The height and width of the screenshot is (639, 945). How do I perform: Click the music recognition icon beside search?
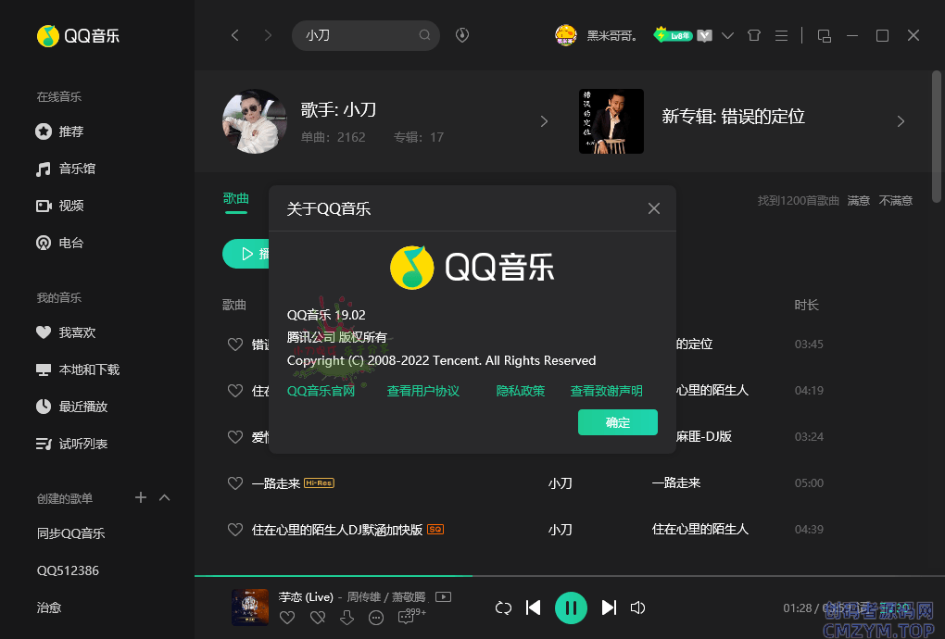pyautogui.click(x=462, y=35)
